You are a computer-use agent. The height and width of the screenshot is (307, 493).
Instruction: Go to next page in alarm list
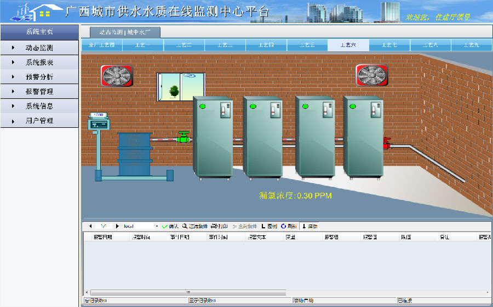pos(117,226)
